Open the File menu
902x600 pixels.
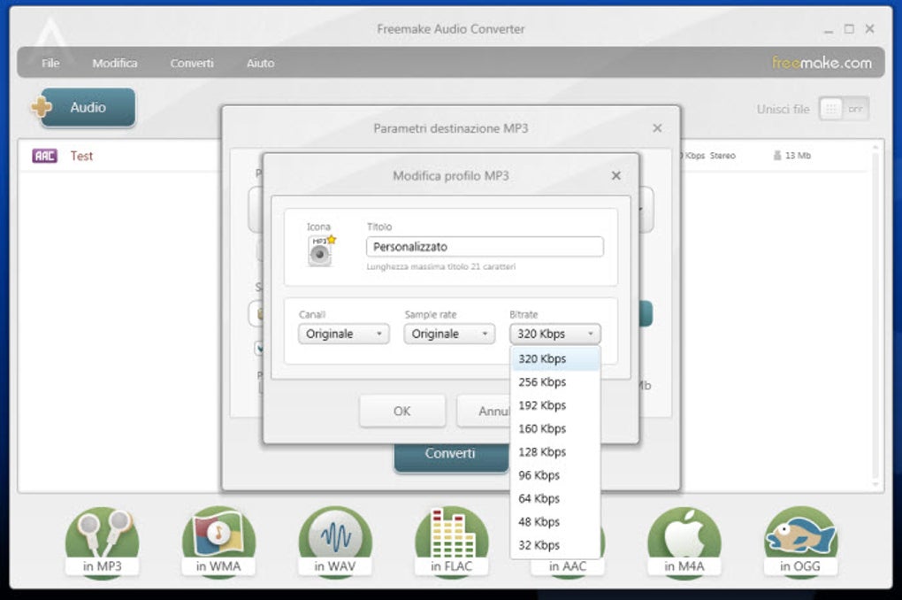click(x=50, y=64)
